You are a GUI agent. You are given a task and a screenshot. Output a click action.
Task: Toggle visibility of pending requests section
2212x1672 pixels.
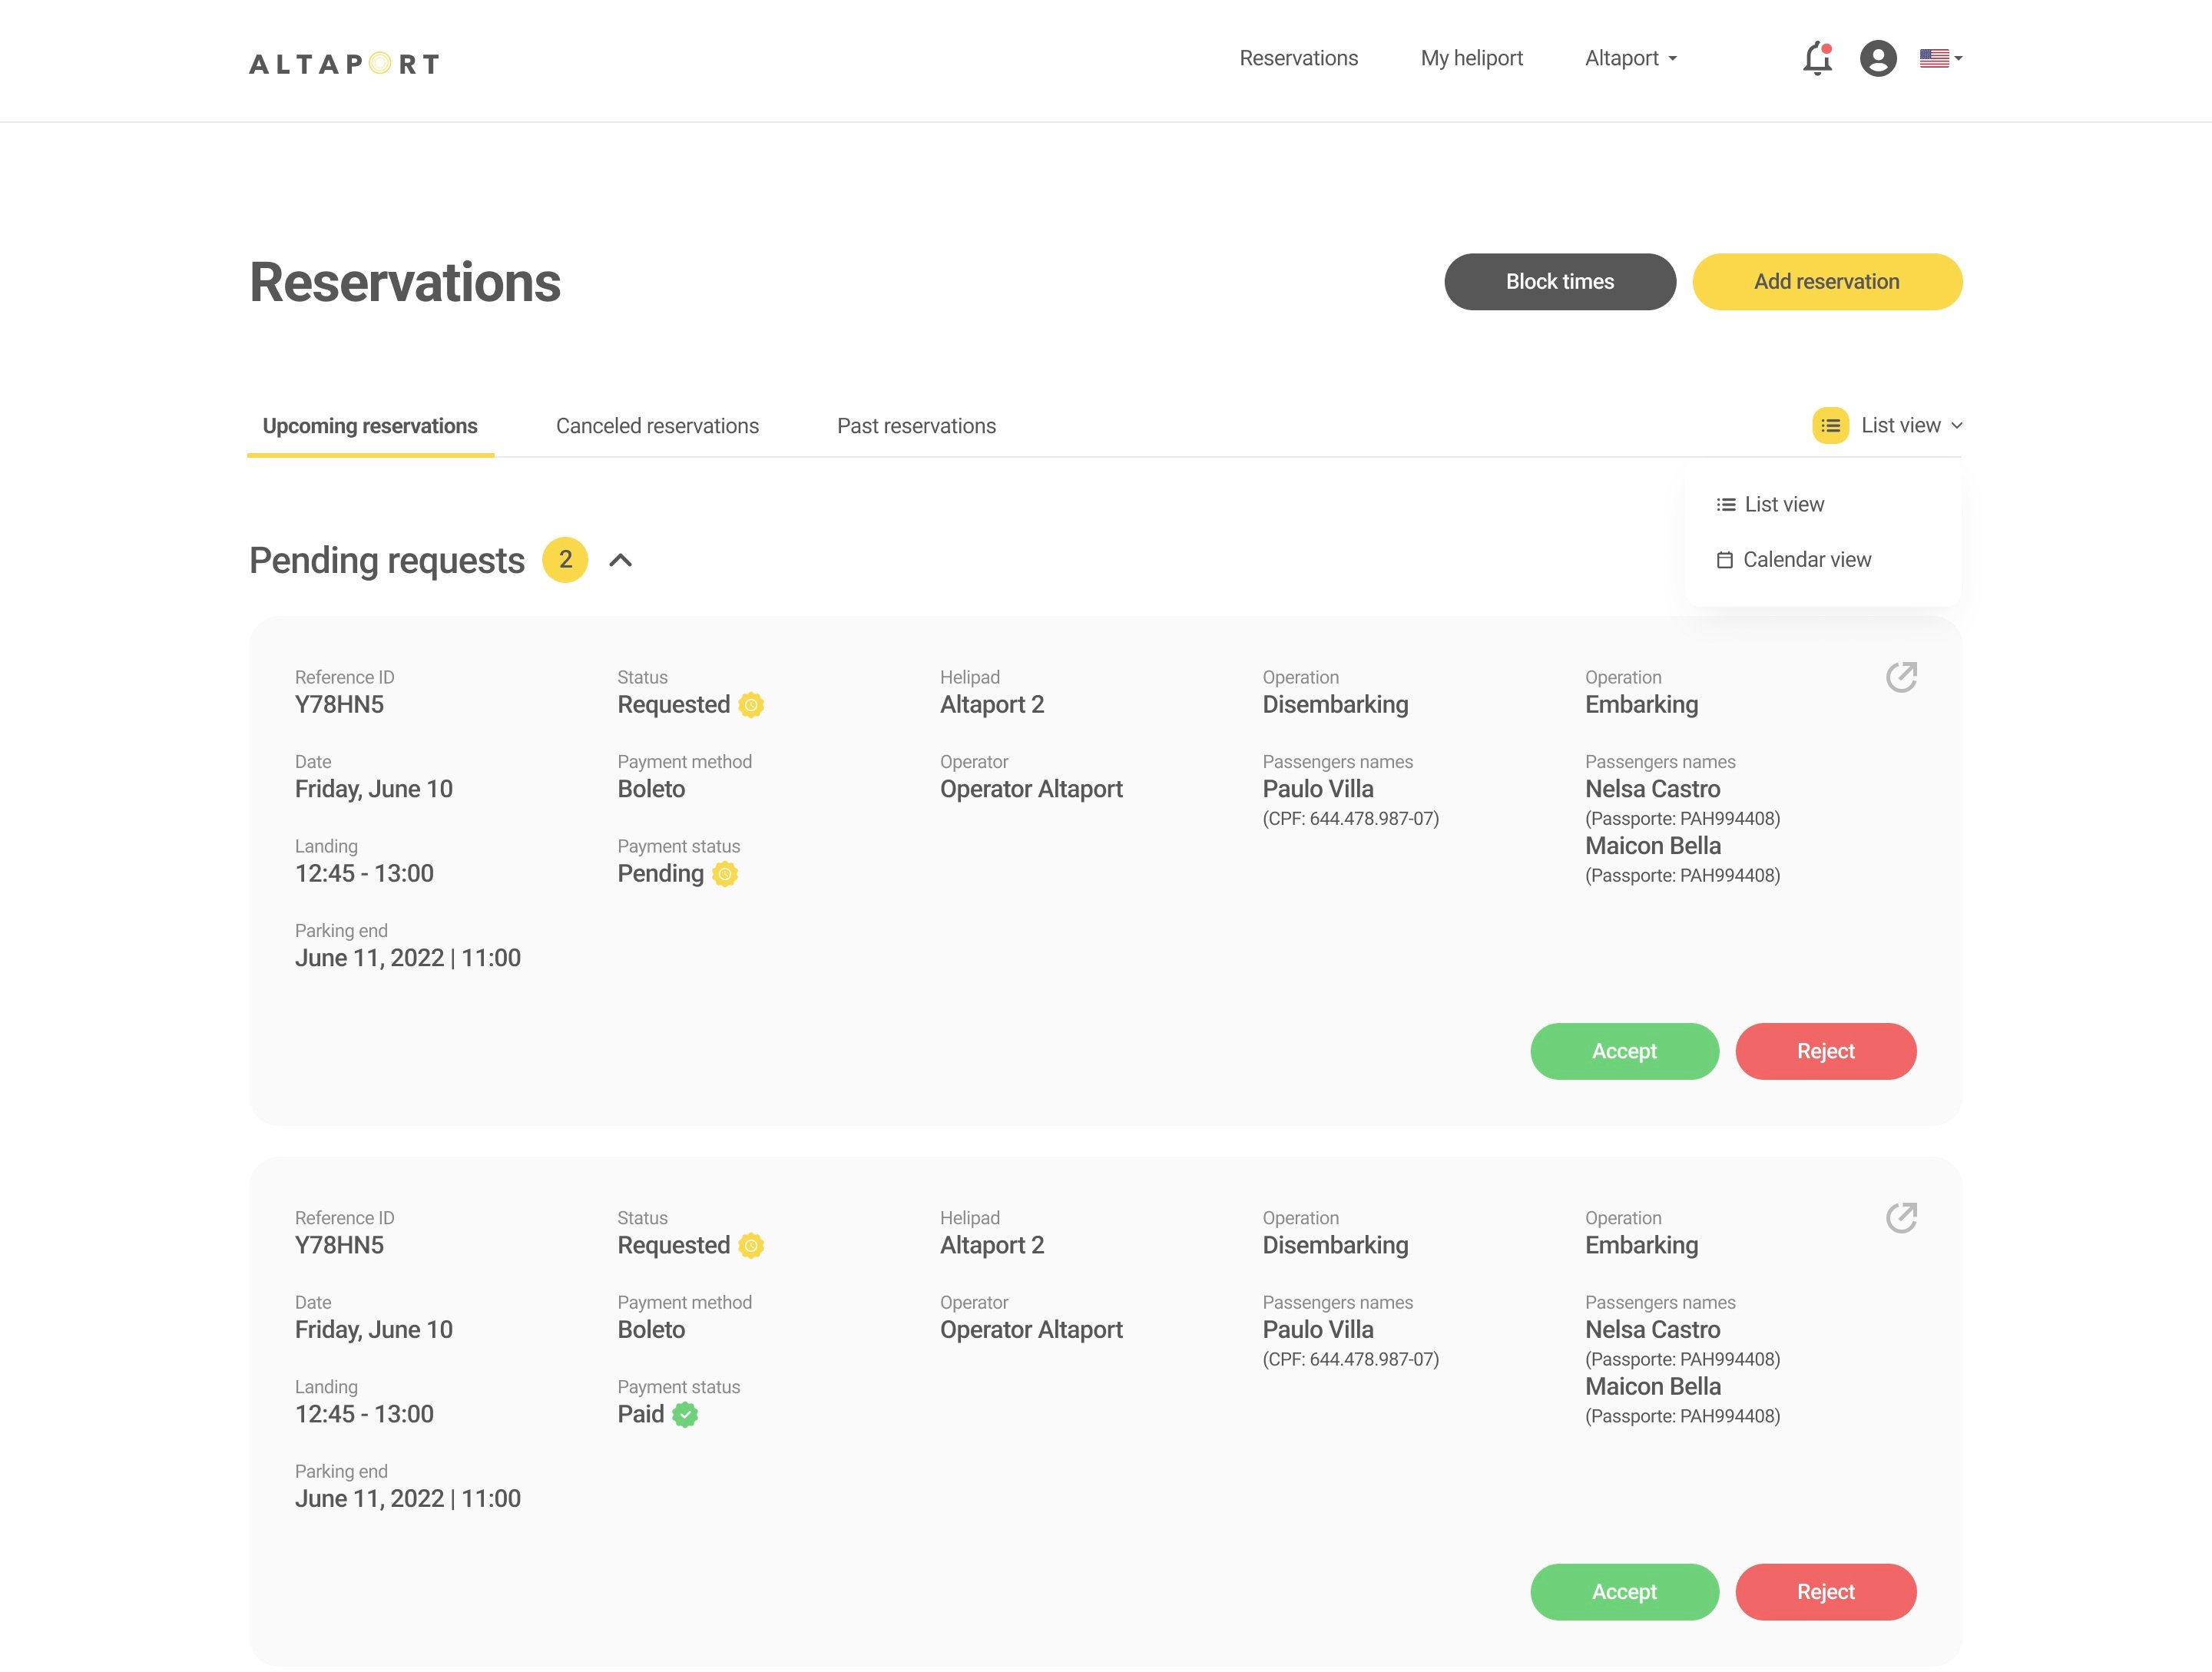(621, 560)
